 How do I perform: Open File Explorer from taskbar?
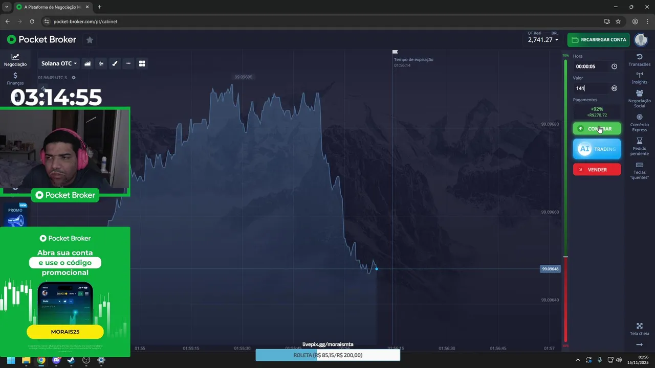(x=26, y=360)
